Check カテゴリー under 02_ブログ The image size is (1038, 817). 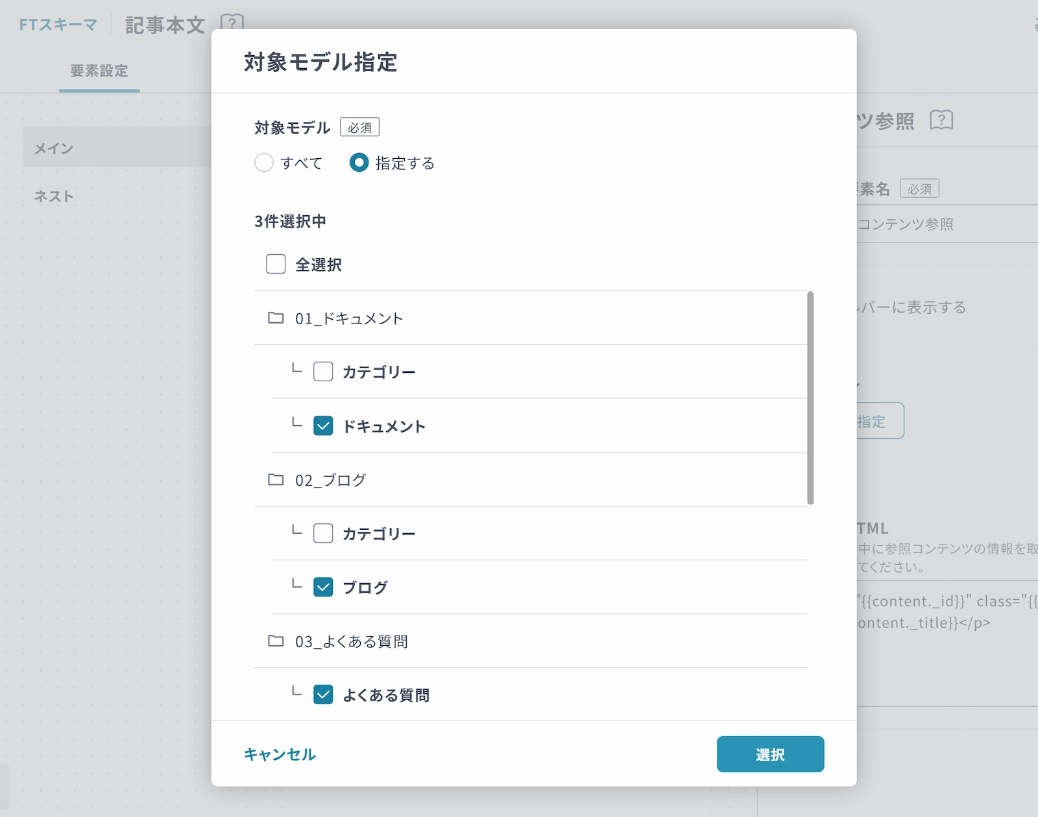323,534
